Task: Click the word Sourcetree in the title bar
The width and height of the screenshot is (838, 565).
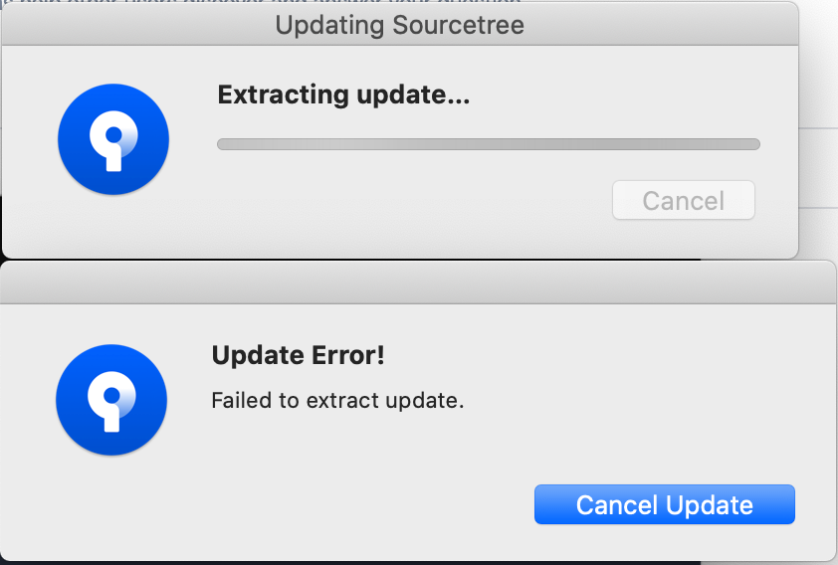Action: tap(459, 25)
